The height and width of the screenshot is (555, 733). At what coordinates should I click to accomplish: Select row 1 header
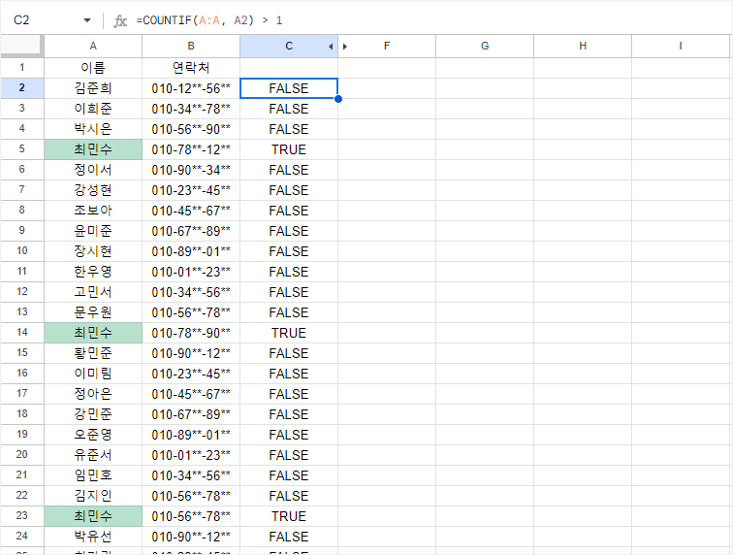[x=22, y=67]
